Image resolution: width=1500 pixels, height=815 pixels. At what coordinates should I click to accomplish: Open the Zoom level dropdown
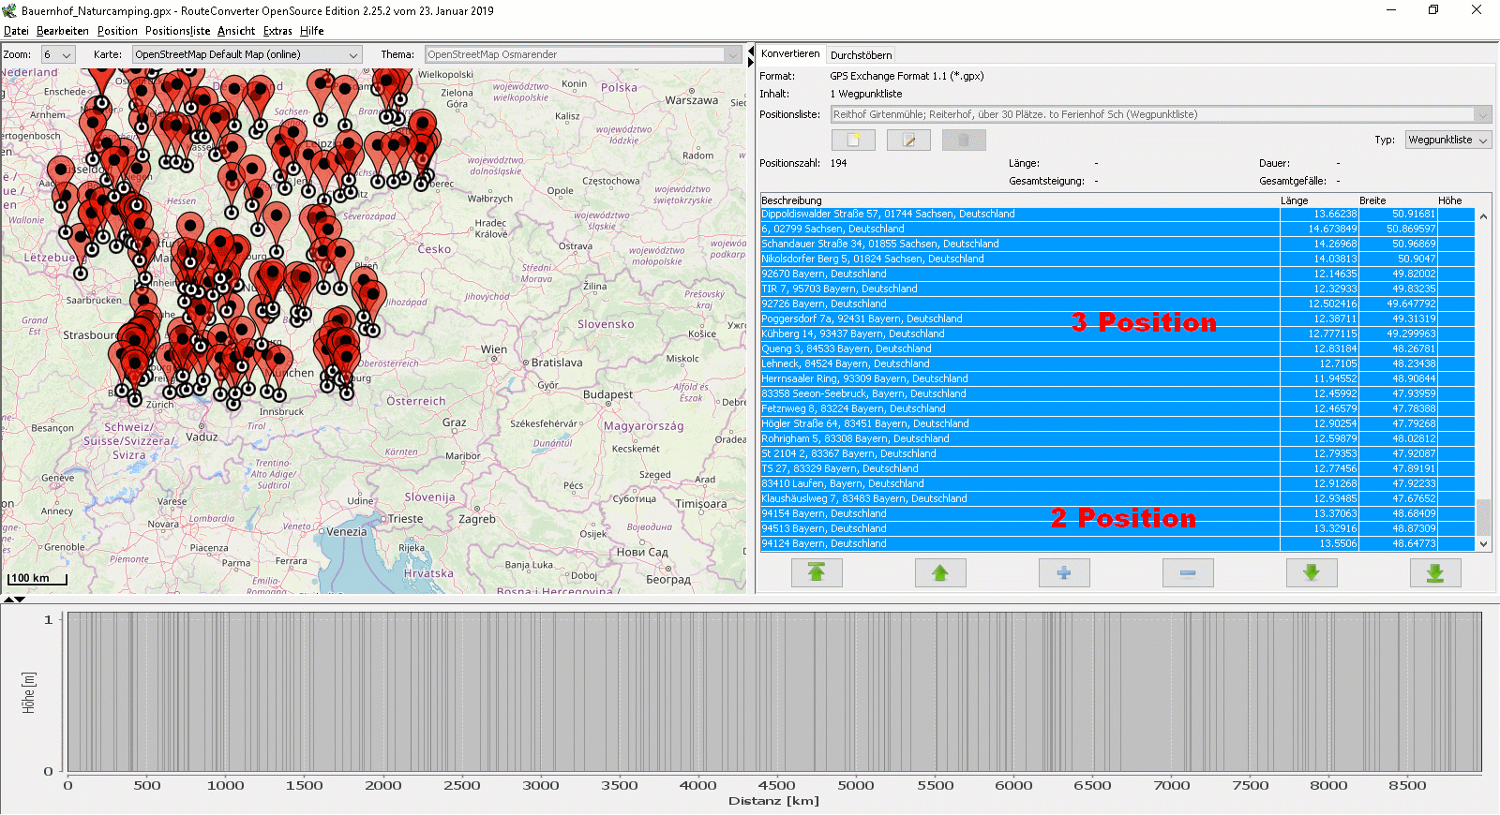click(x=58, y=55)
